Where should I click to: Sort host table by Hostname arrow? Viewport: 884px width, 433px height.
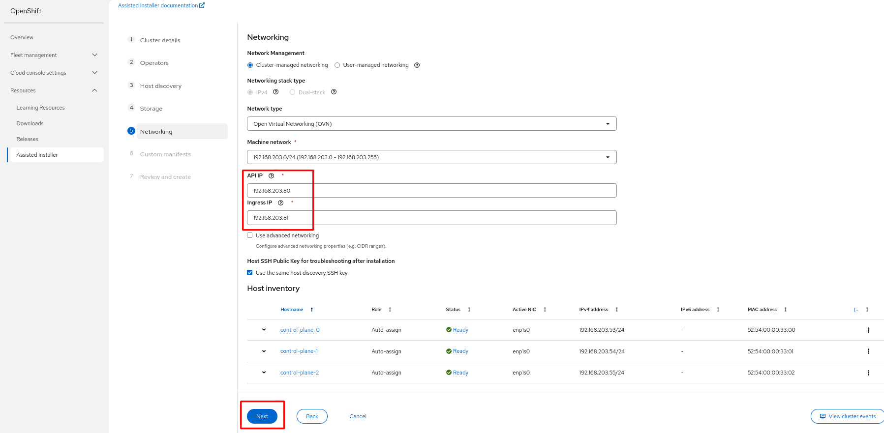point(311,310)
